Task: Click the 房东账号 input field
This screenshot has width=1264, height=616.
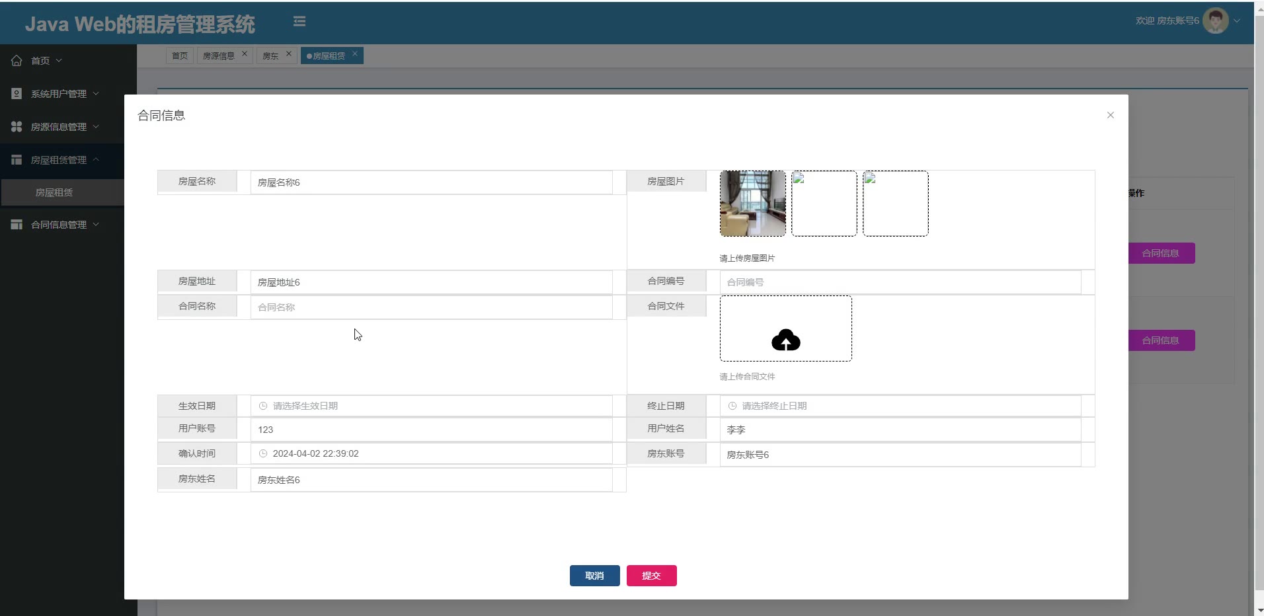Action: [900, 455]
